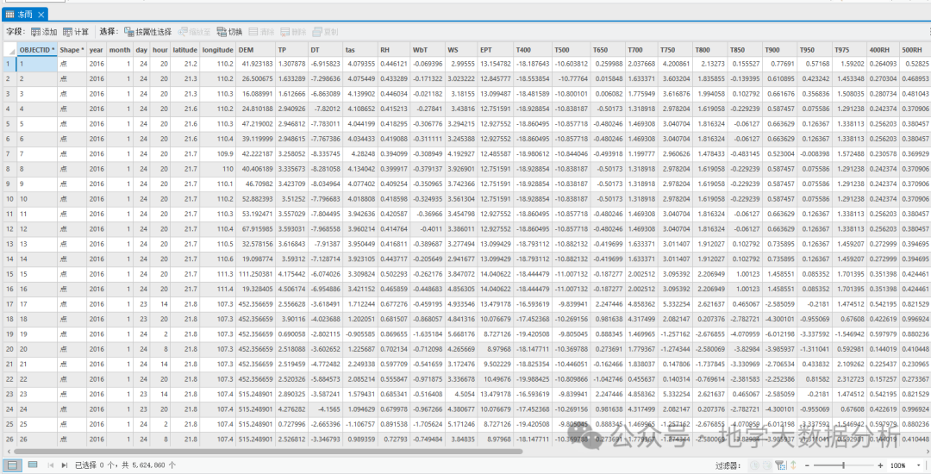Click DT cell -6.915823
The width and height of the screenshot is (931, 474).
click(x=325, y=64)
